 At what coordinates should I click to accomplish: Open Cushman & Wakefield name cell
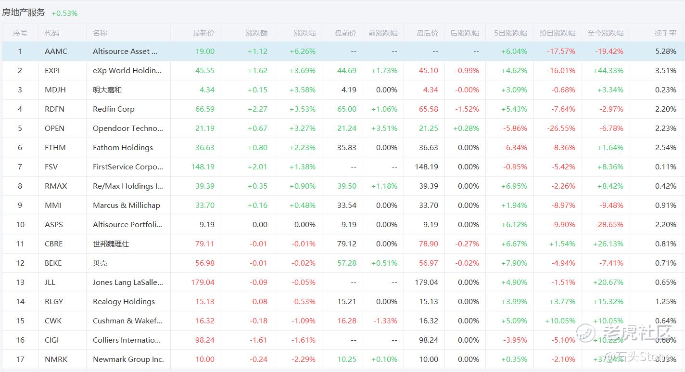(127, 321)
